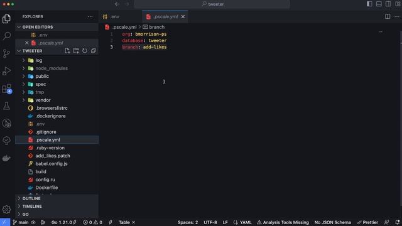Click Go 1.21.0 version in status bar

point(64,222)
